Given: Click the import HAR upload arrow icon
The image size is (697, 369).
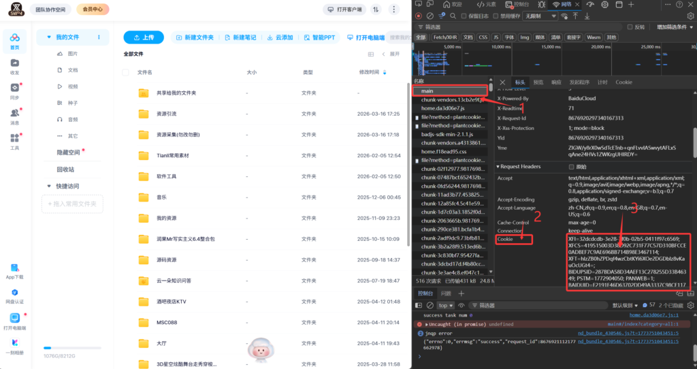Looking at the screenshot, I should (x=576, y=16).
